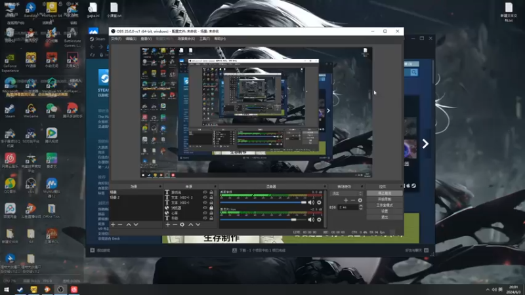
Task: Click the 开始录制 button
Action: (x=385, y=199)
